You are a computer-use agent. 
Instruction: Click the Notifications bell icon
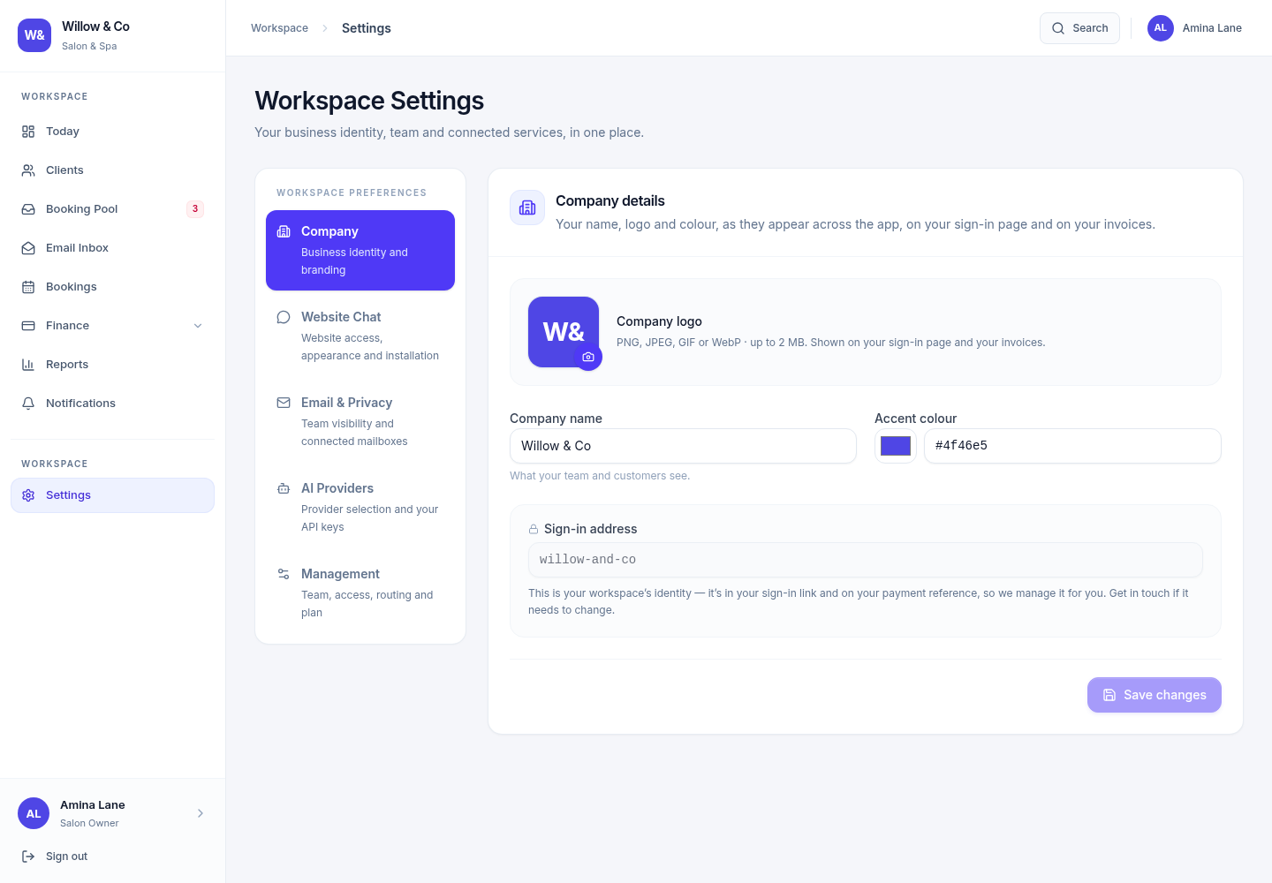[x=28, y=404]
